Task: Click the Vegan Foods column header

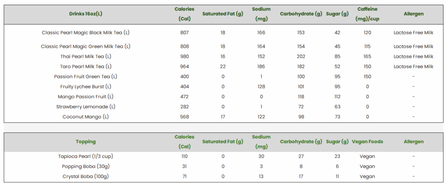Action: [368, 141]
